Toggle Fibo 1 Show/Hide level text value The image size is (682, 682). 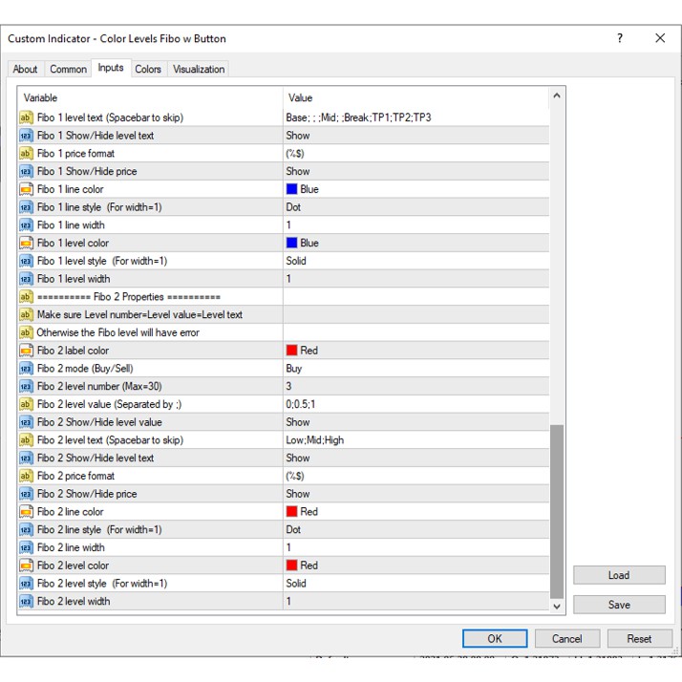pyautogui.click(x=415, y=136)
